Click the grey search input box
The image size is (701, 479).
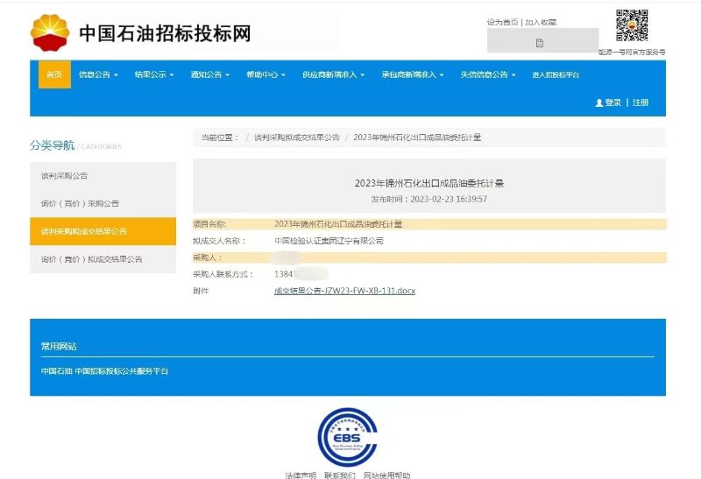click(542, 40)
